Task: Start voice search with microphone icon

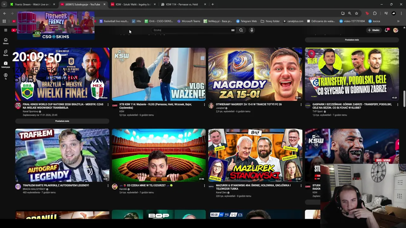Action: coord(252,30)
